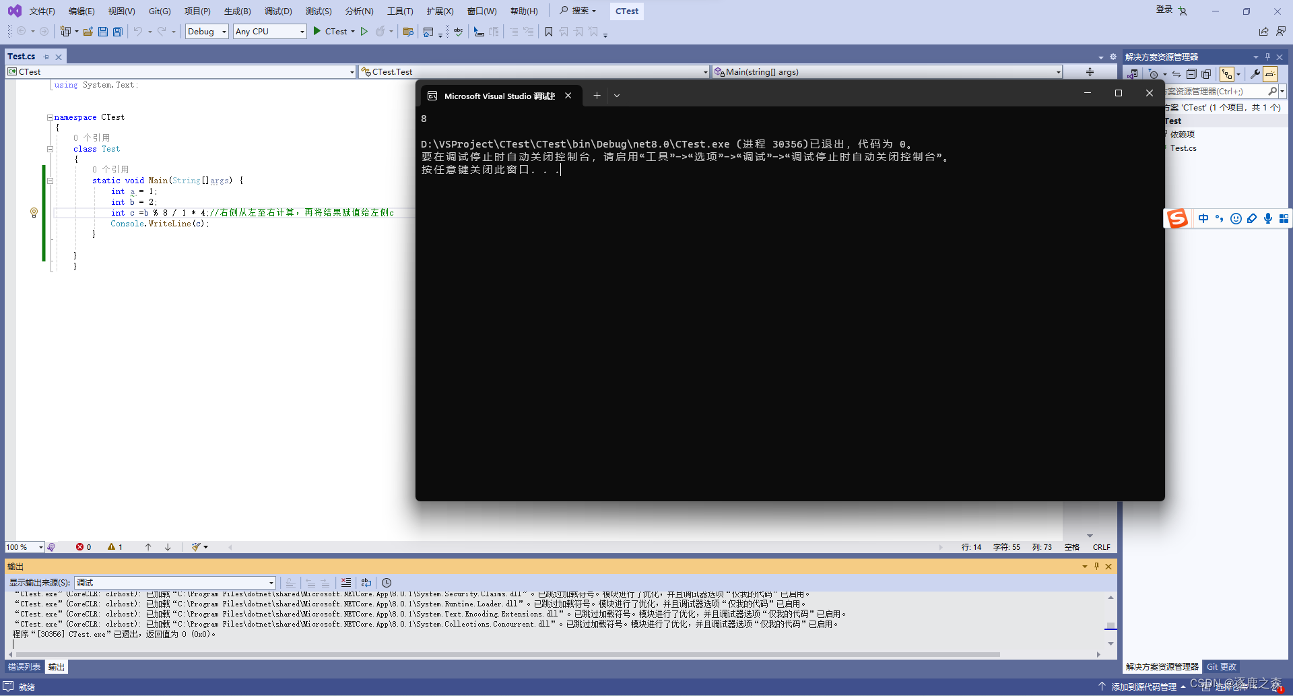Undo the last edit via toolbar arrow
The image size is (1293, 696).
pyautogui.click(x=137, y=32)
